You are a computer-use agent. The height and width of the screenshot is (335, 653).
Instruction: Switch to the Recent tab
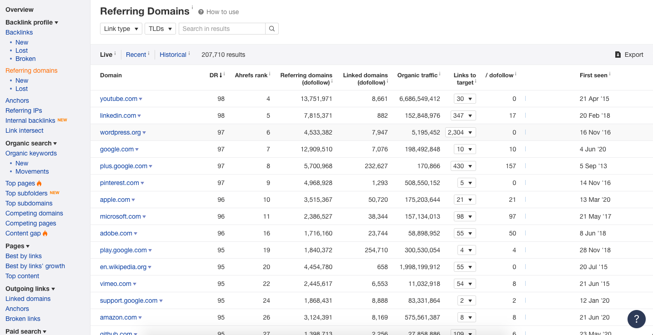click(x=136, y=55)
